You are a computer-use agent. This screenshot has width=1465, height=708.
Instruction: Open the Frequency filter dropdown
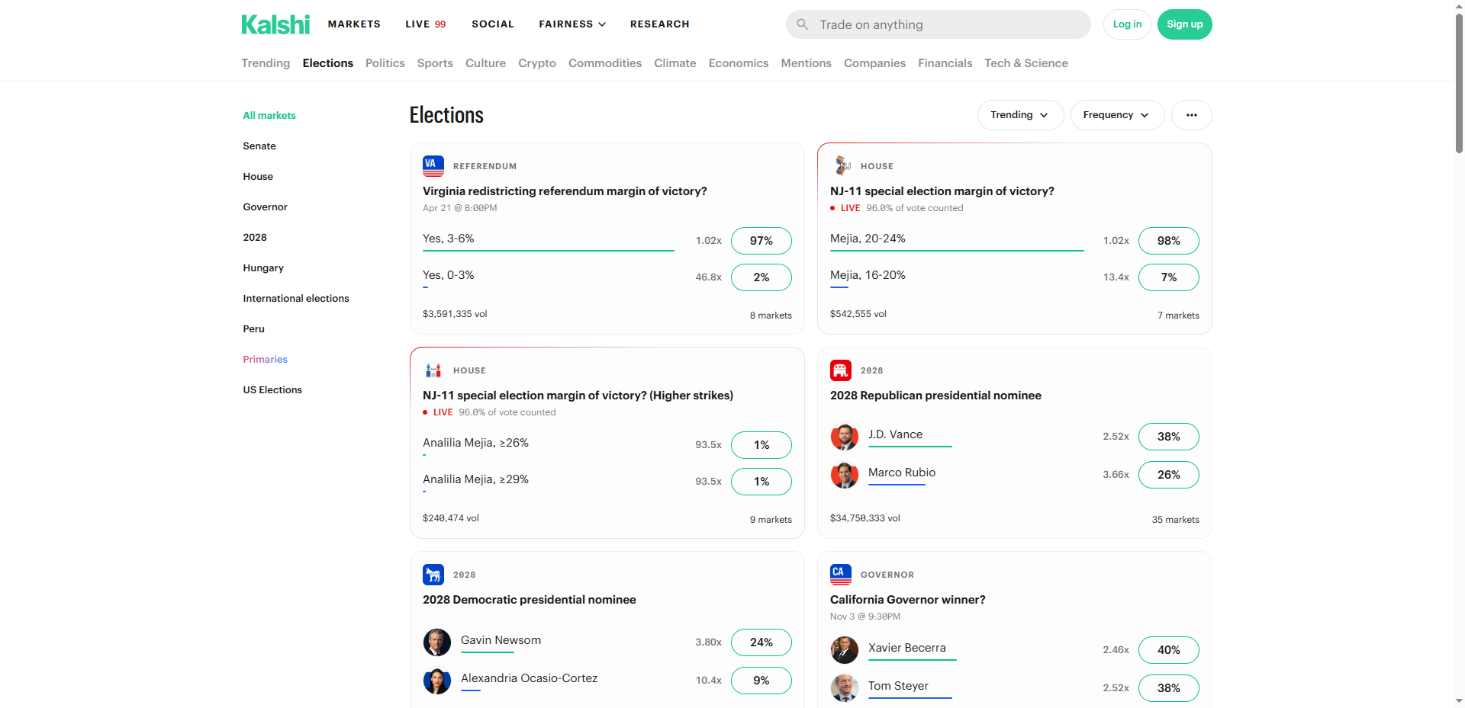[1117, 115]
